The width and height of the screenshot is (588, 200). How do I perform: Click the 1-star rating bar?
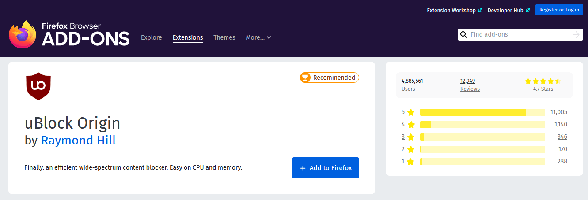[x=482, y=162]
